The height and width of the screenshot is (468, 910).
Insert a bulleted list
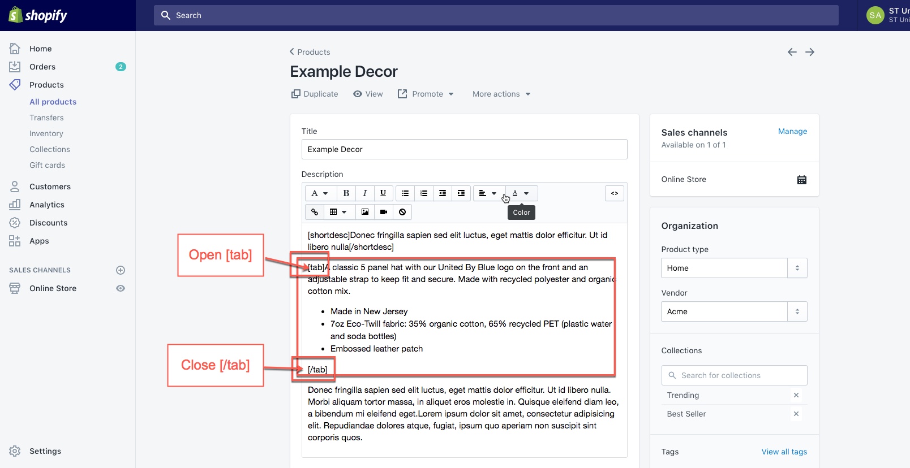click(405, 193)
